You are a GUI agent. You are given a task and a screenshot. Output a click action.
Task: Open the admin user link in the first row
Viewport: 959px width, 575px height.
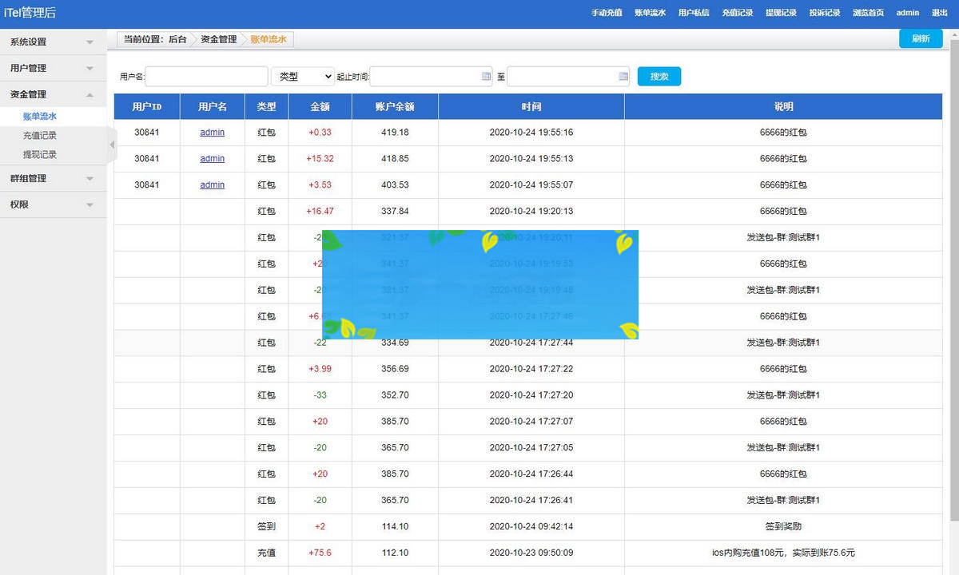coord(212,132)
